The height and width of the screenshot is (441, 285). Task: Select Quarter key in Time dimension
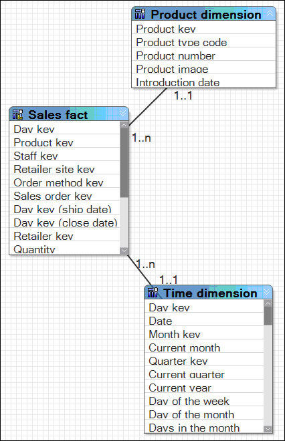coord(204,361)
